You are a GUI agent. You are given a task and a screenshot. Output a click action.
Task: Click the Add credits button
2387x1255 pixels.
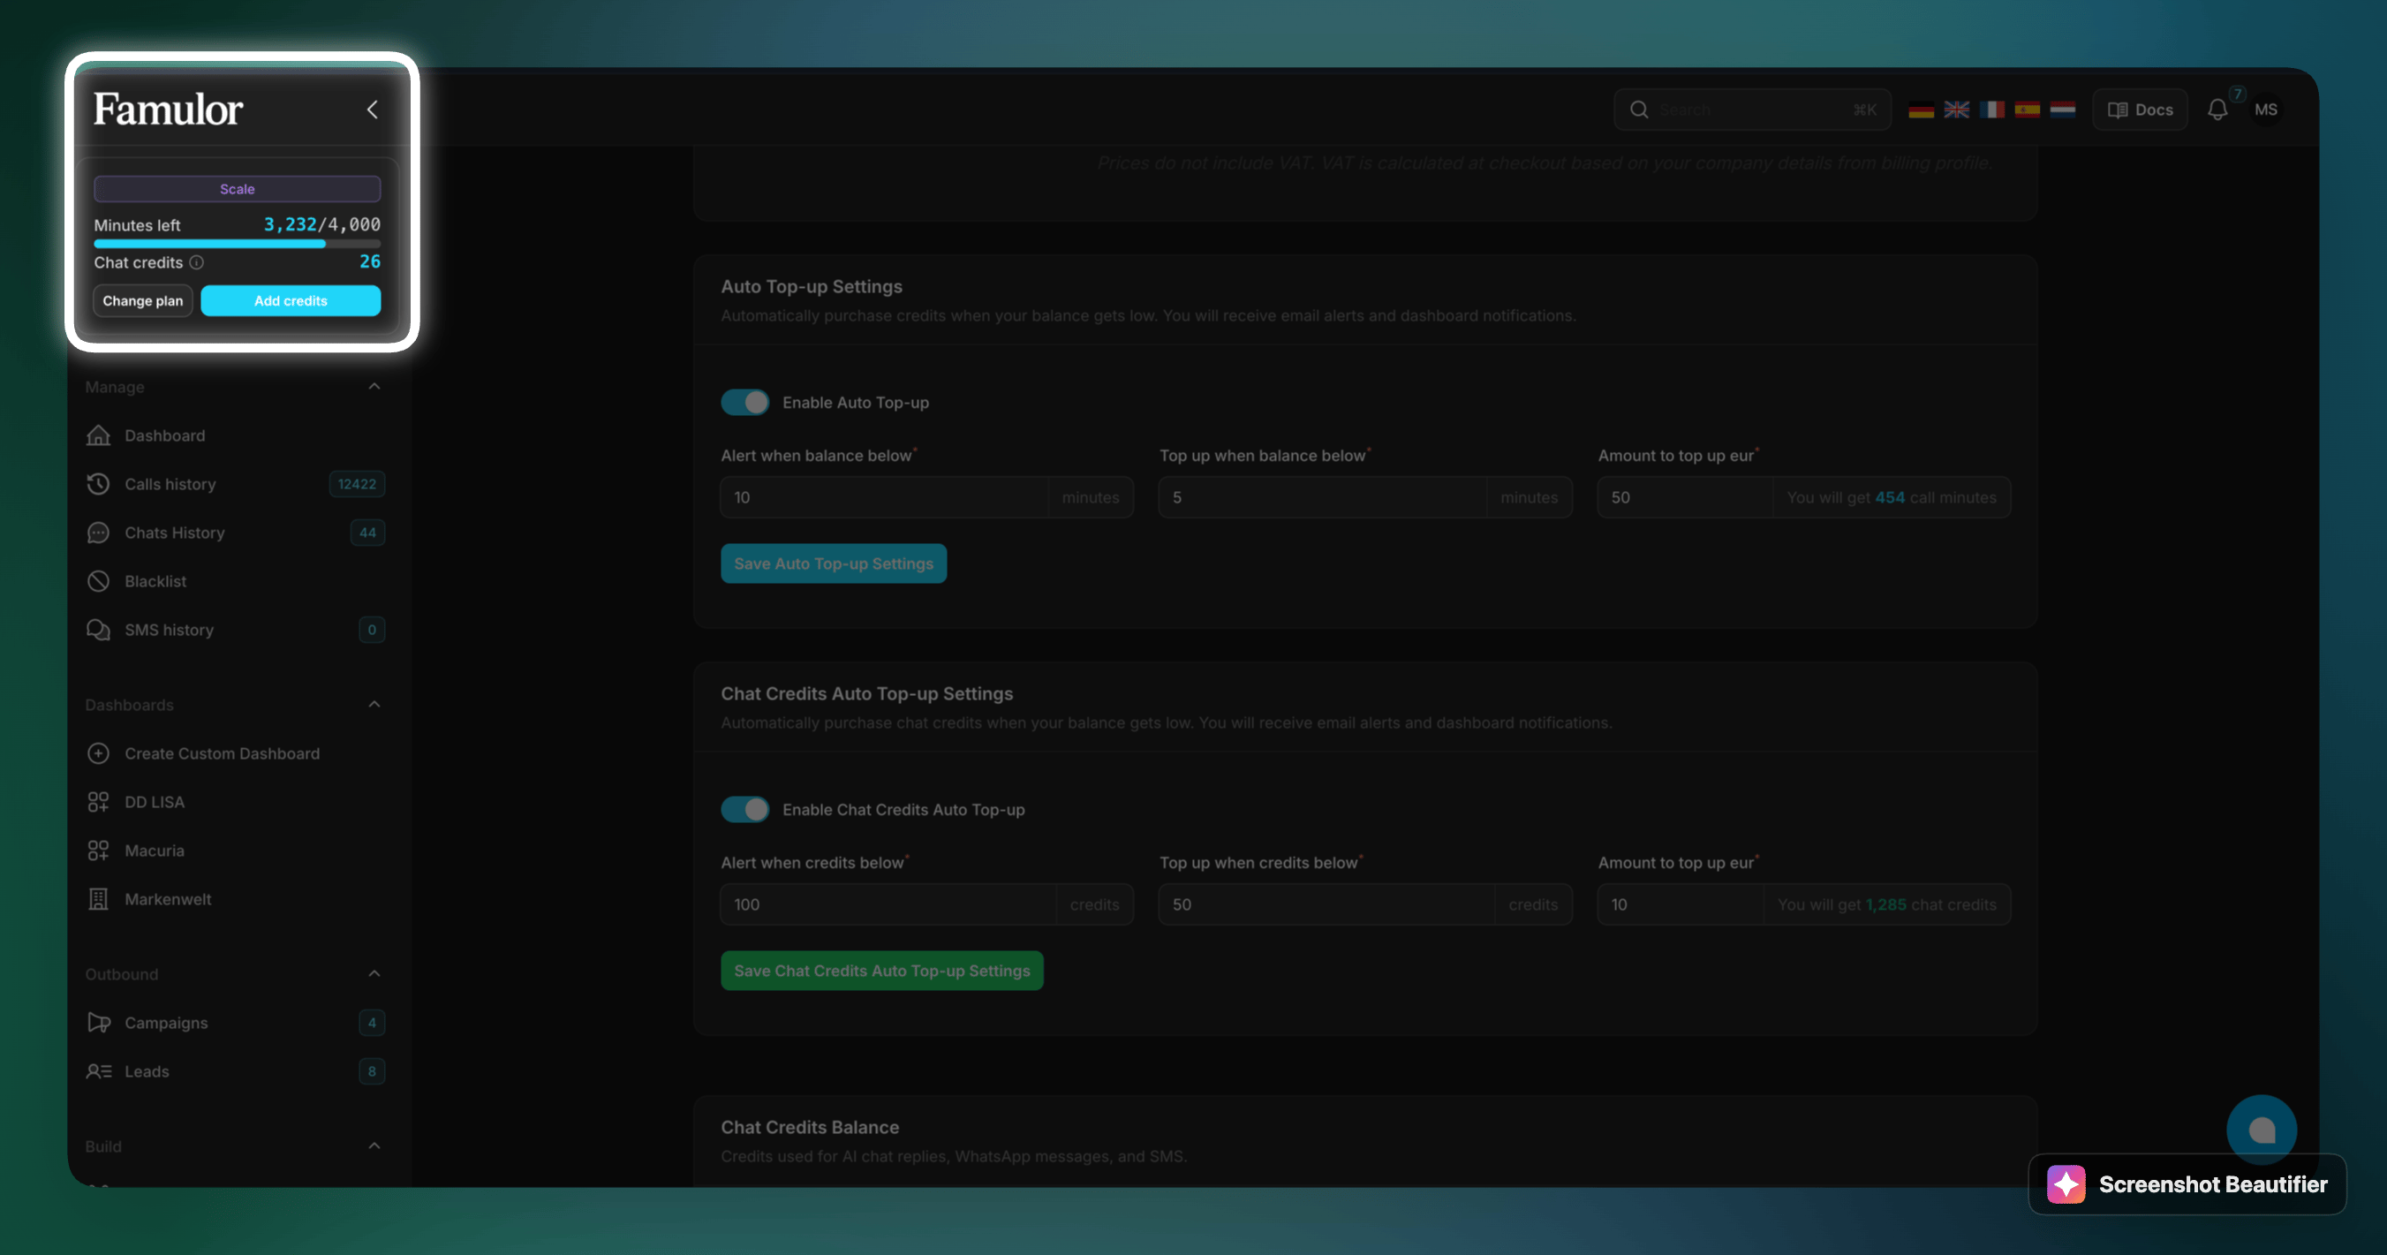(290, 300)
